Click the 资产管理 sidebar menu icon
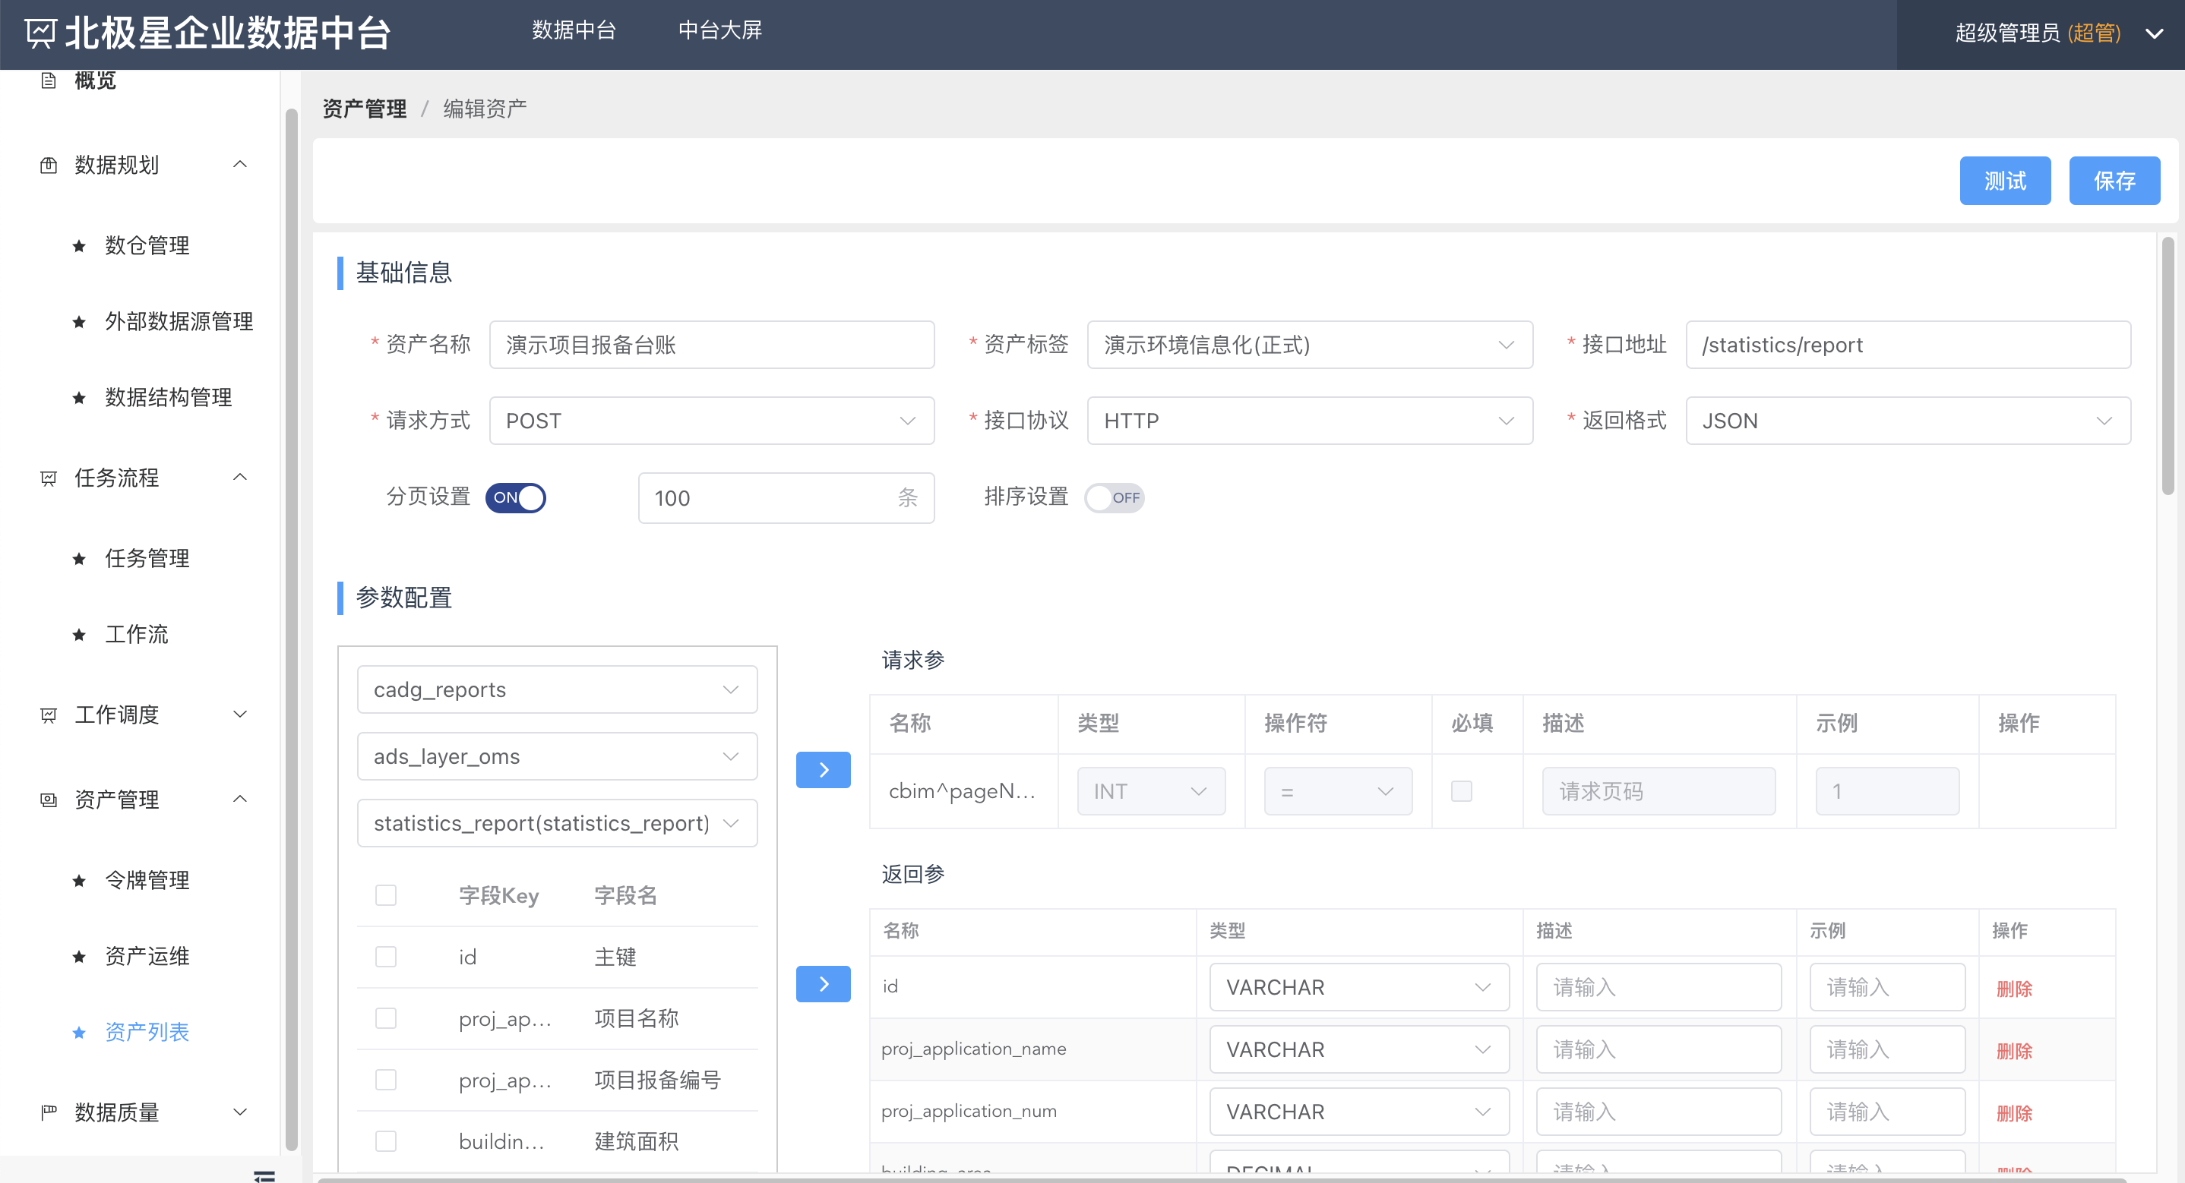 click(49, 800)
